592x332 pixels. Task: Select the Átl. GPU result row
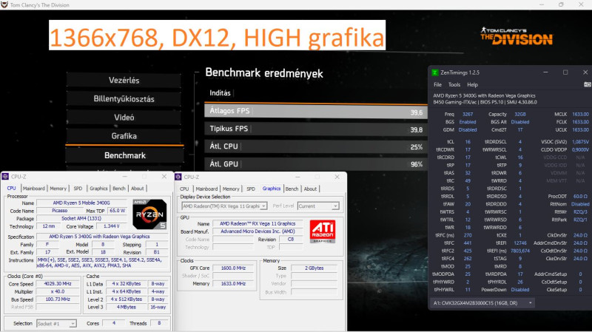point(316,164)
